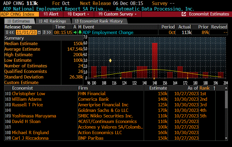
Task: Click the Economist Estimates title
Action: [x=209, y=14]
